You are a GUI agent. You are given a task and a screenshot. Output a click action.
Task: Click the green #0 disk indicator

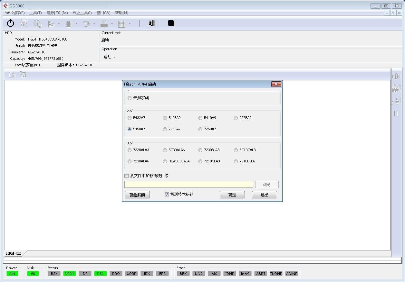(x=33, y=274)
